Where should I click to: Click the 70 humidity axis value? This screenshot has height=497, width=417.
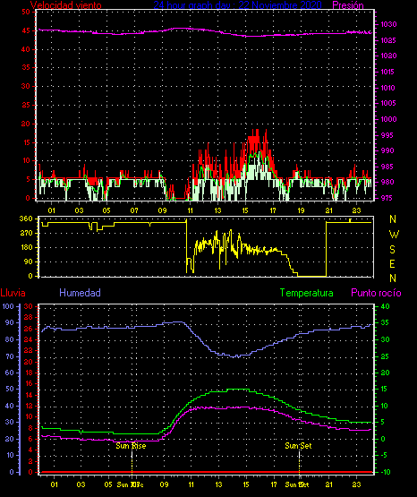10,356
